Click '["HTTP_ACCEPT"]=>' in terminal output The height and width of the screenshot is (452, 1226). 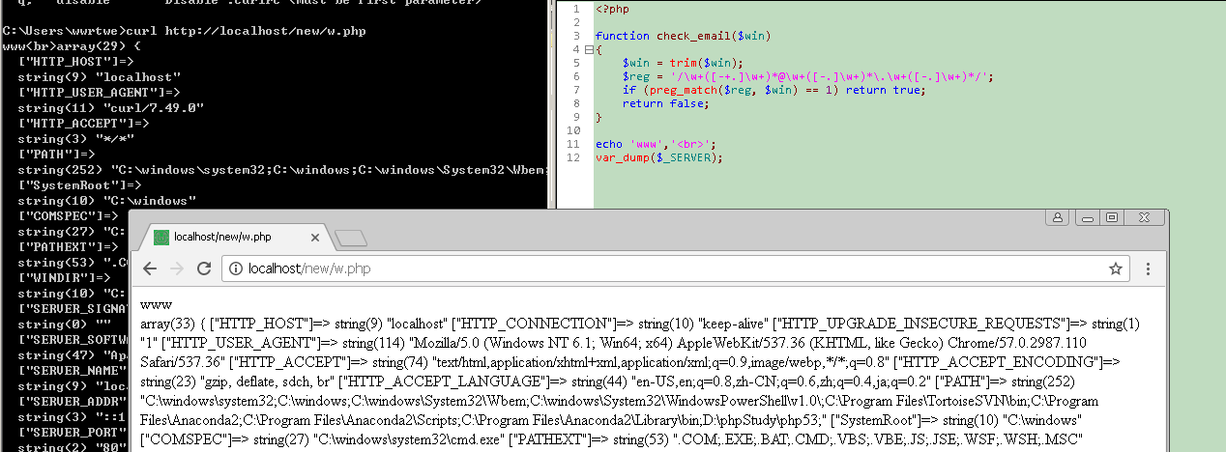pos(83,123)
